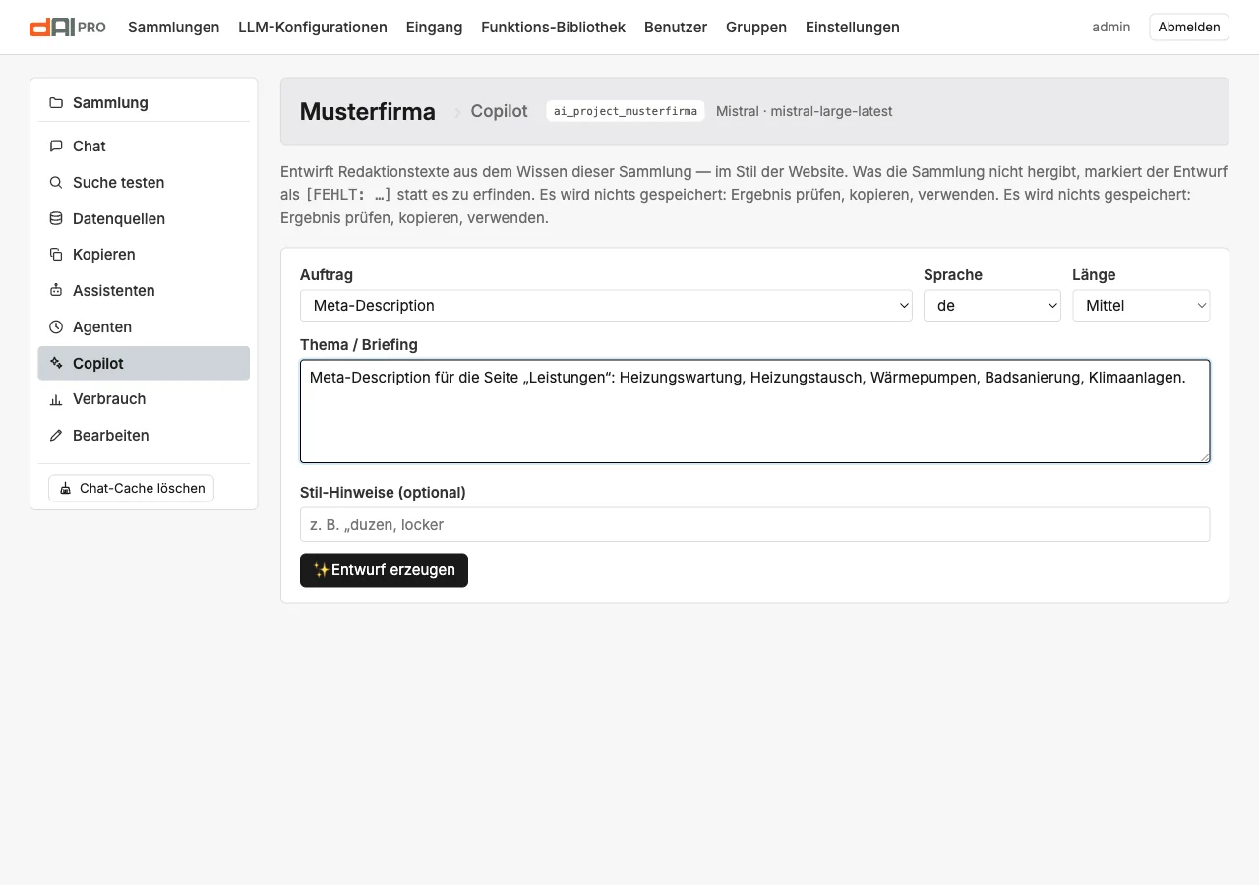Click into the Thema / Briefing text area
1259x885 pixels.
(x=755, y=411)
